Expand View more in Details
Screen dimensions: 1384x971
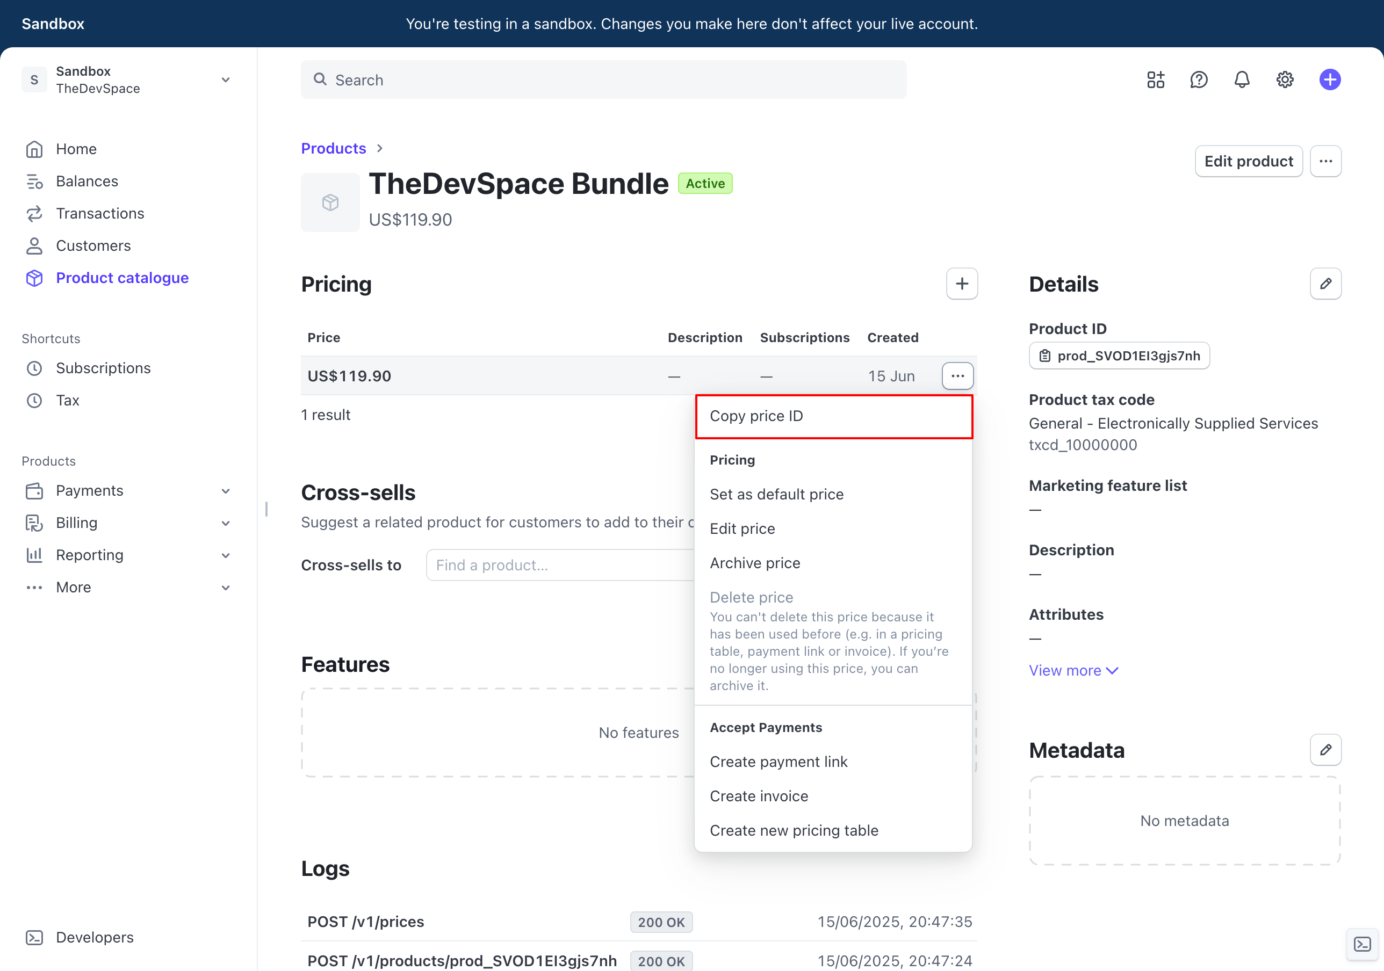click(x=1073, y=670)
